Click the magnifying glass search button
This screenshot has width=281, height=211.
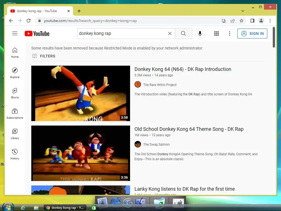click(183, 33)
